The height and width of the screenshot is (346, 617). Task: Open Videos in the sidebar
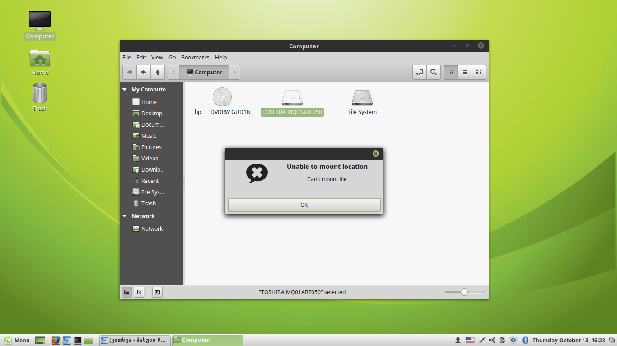tap(145, 158)
